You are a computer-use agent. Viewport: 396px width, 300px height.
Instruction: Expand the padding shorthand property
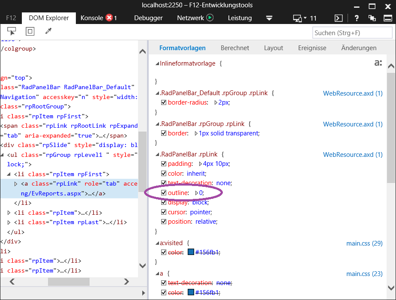pyautogui.click(x=200, y=164)
